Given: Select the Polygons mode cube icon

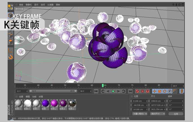Looking at the screenshot, I should tap(10, 42).
